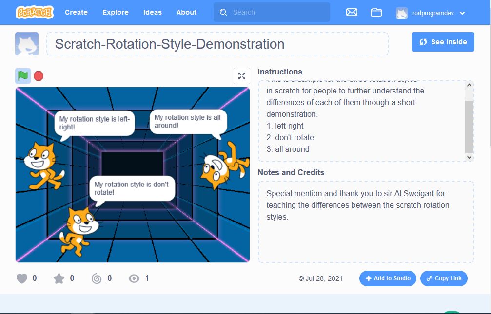Expand the account dropdown arrow
The width and height of the screenshot is (491, 314).
pos(462,13)
